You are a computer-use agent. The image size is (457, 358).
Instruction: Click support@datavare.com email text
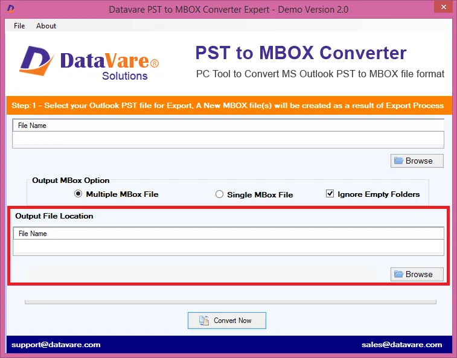56,345
